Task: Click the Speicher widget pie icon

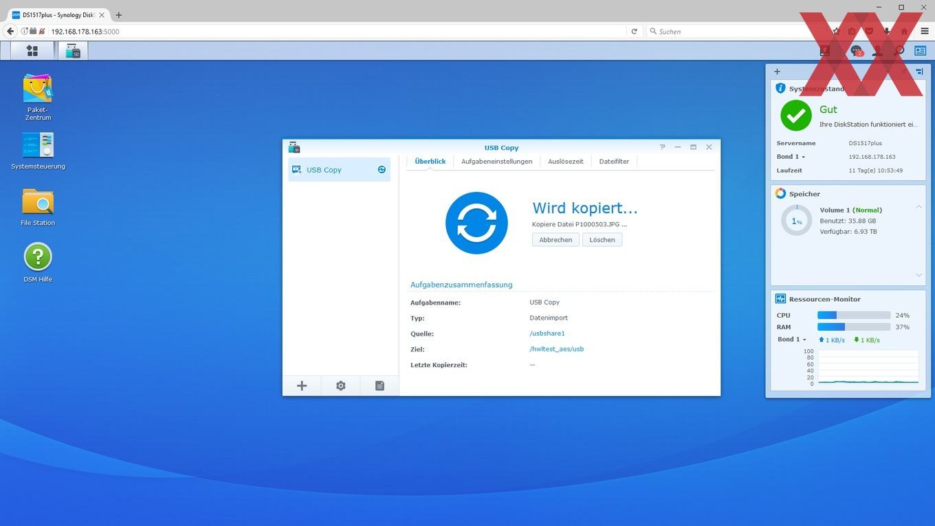Action: tap(780, 193)
